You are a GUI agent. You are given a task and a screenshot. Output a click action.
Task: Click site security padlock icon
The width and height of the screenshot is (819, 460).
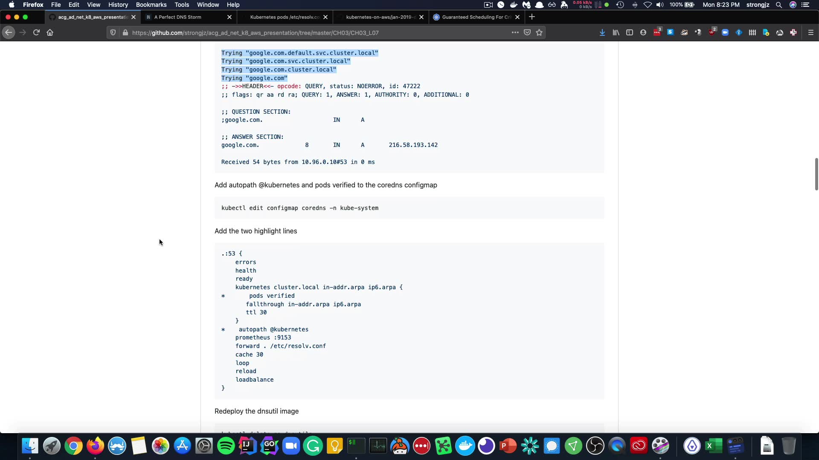(x=125, y=32)
